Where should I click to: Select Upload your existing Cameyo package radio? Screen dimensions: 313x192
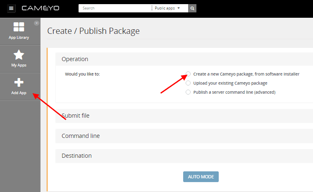[188, 83]
